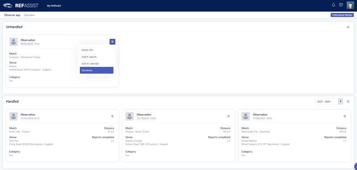The height and width of the screenshot is (170, 357).
Task: Choose Add to calendar from the menu
Action: pos(96,63)
